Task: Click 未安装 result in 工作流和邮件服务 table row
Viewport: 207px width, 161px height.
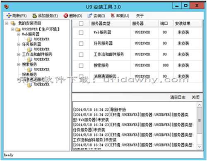Action: pos(183,54)
